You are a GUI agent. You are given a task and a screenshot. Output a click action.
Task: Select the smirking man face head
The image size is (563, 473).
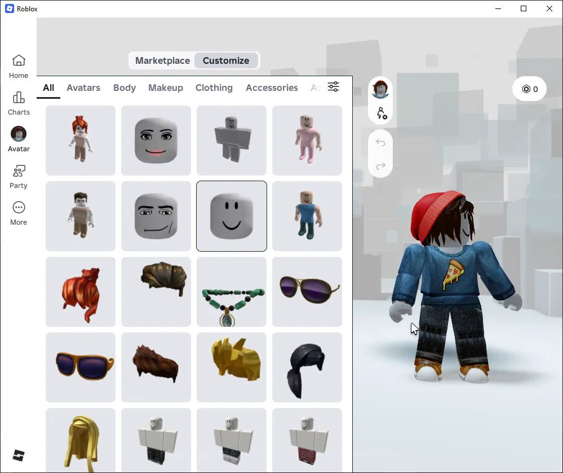click(x=156, y=216)
